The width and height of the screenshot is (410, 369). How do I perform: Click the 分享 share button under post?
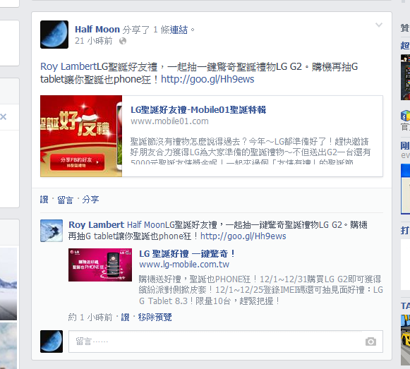pyautogui.click(x=90, y=200)
